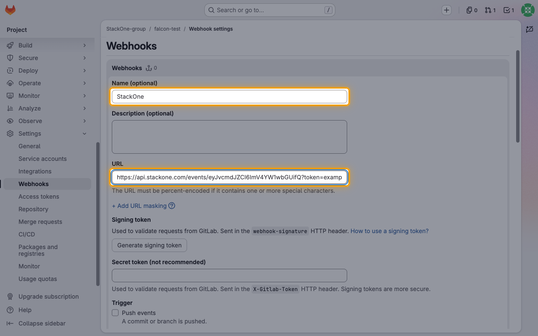Click the Observe eye icon

(x=10, y=121)
